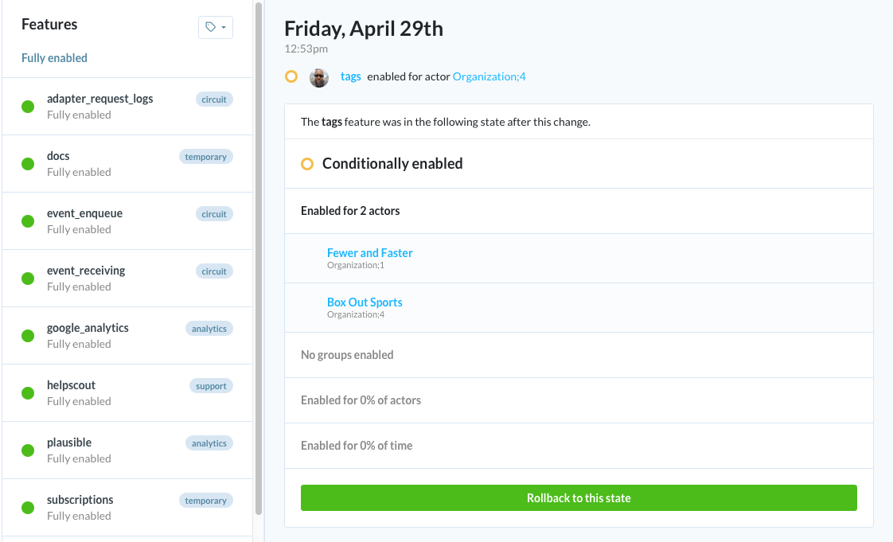Click the orange circle beside Conditionally enabled

(307, 162)
